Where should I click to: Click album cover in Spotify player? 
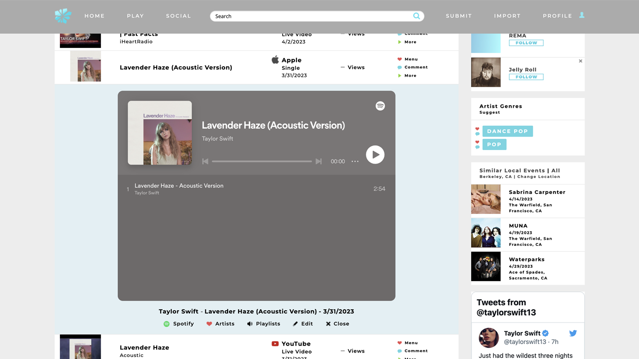(160, 133)
